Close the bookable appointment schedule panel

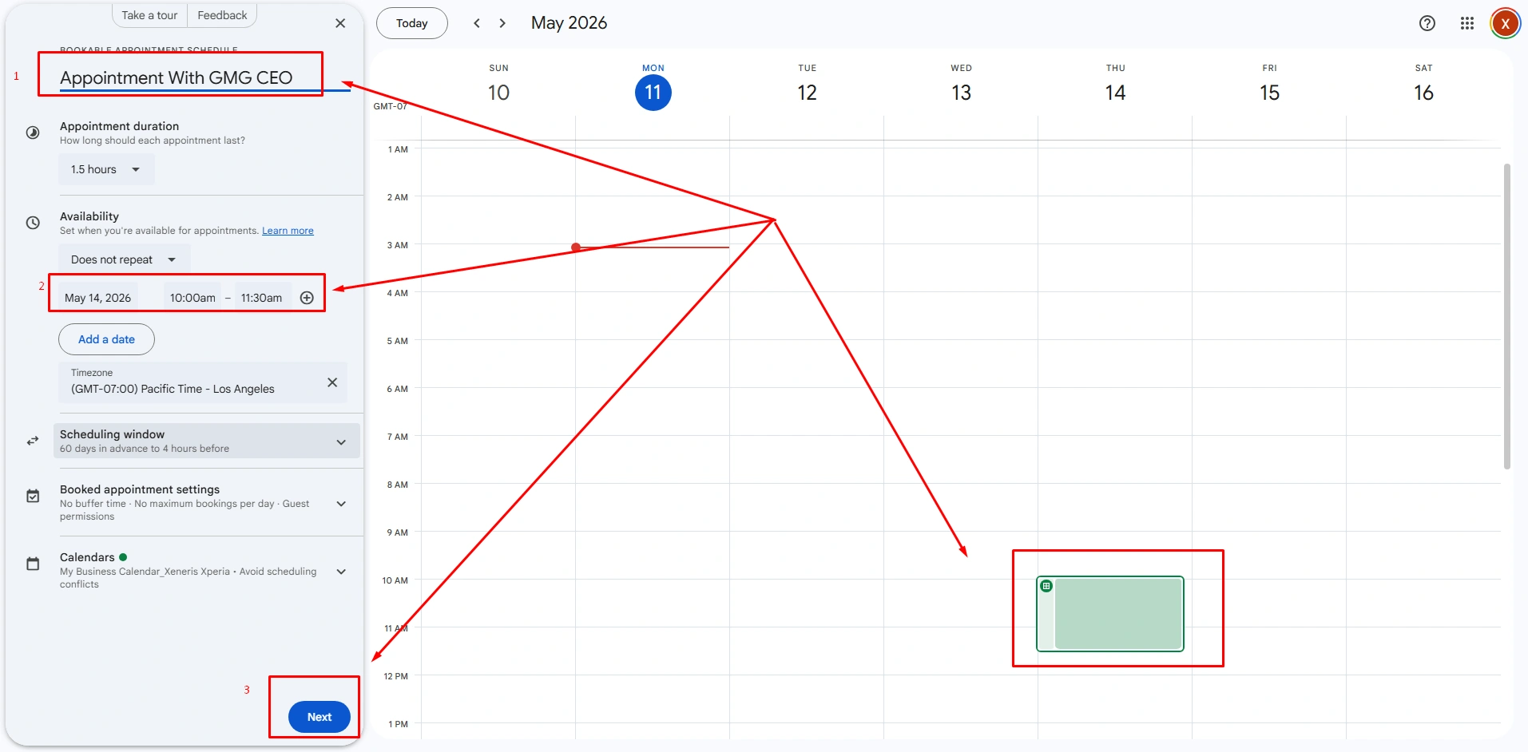(340, 23)
